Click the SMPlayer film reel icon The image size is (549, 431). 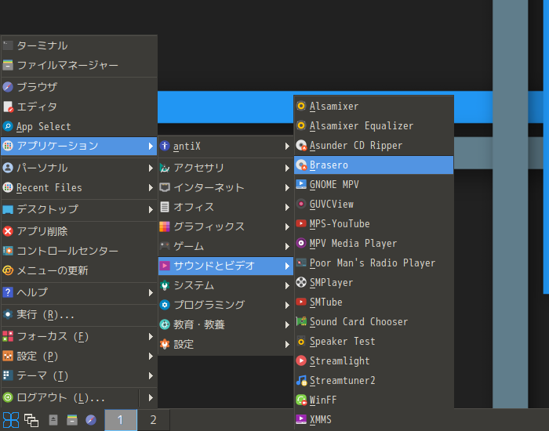301,282
